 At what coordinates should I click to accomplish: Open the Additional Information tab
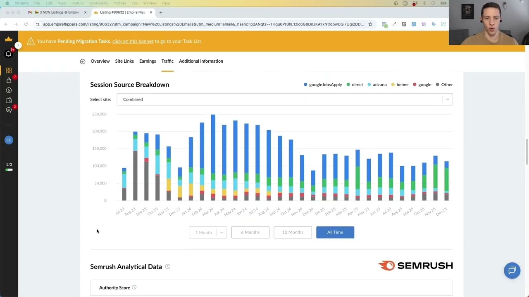(x=201, y=61)
